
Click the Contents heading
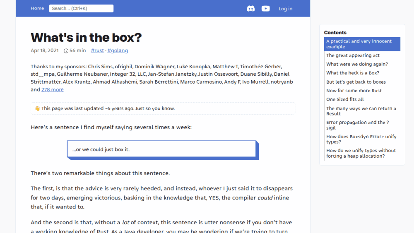[335, 32]
